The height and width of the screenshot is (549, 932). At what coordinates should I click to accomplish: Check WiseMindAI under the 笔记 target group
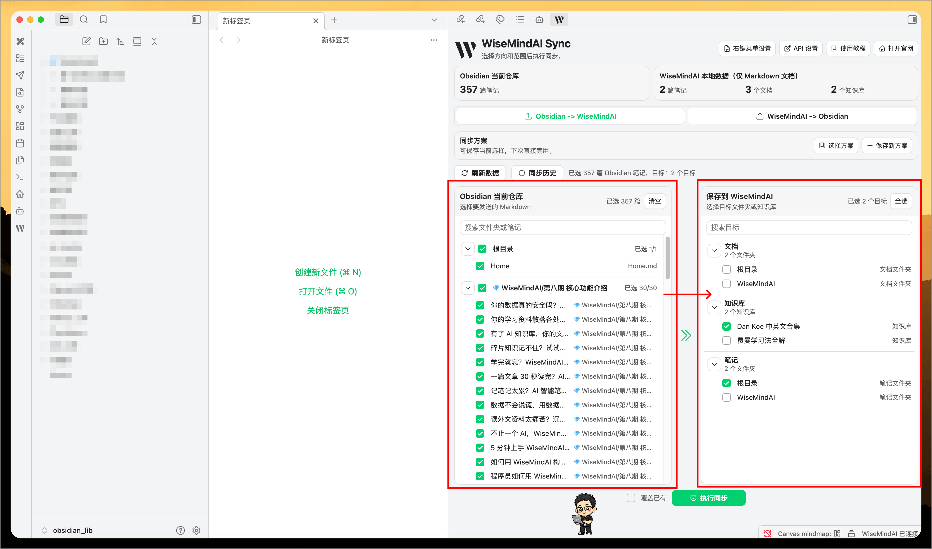pyautogui.click(x=726, y=397)
